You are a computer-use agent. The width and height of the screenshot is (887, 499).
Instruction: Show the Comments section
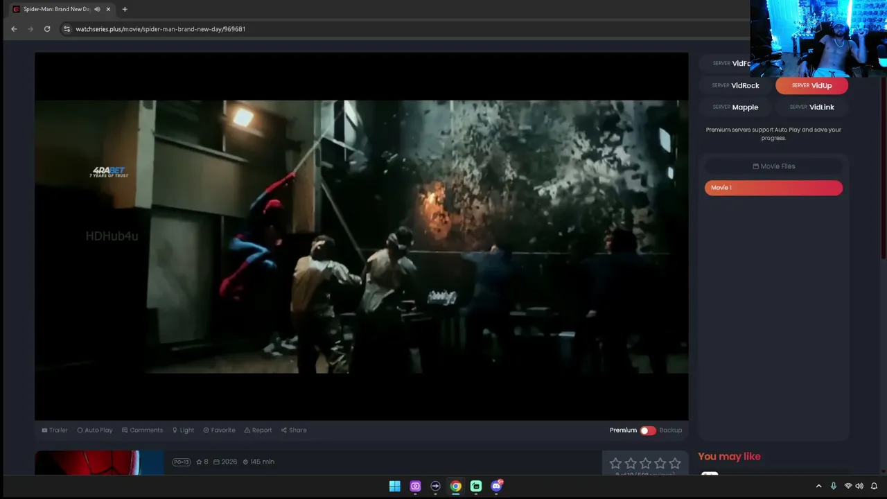[x=142, y=430]
